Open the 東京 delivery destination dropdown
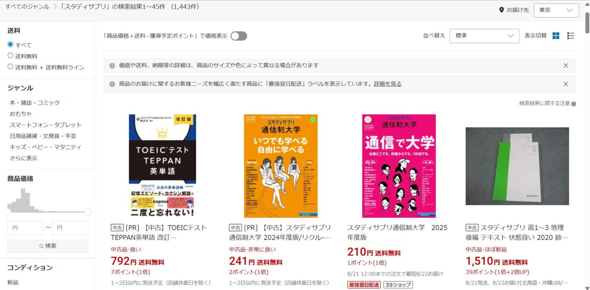 (556, 10)
